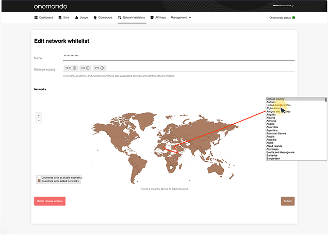
Task: Click the Connectors plug icon
Action: (95, 18)
